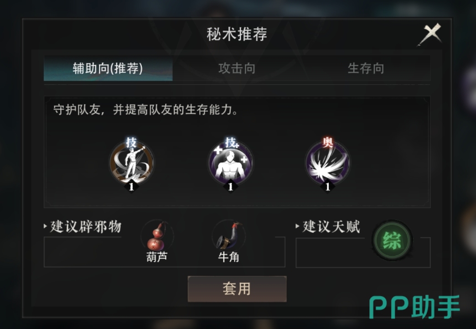The height and width of the screenshot is (329, 476).
Task: Expand the 建议天赋 section arrow
Action: [x=297, y=226]
